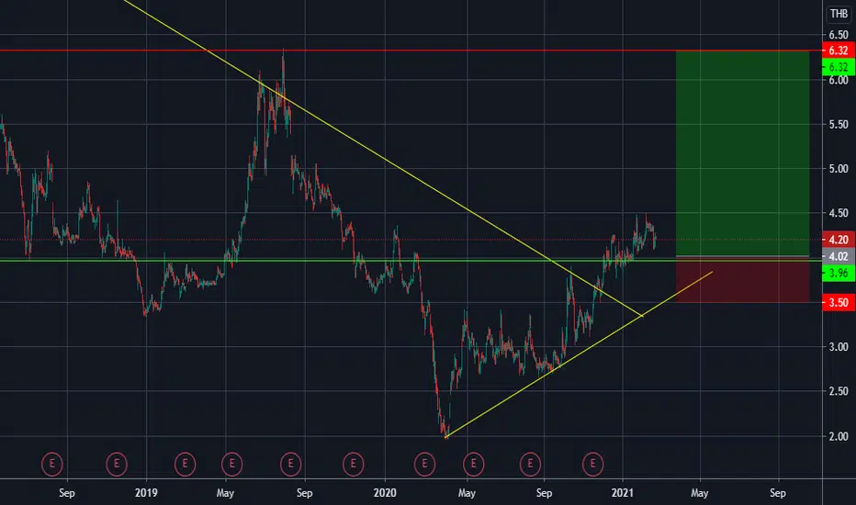This screenshot has height=505, width=856.
Task: Open the earnings marker just before Sep 2018
Action: [51, 464]
